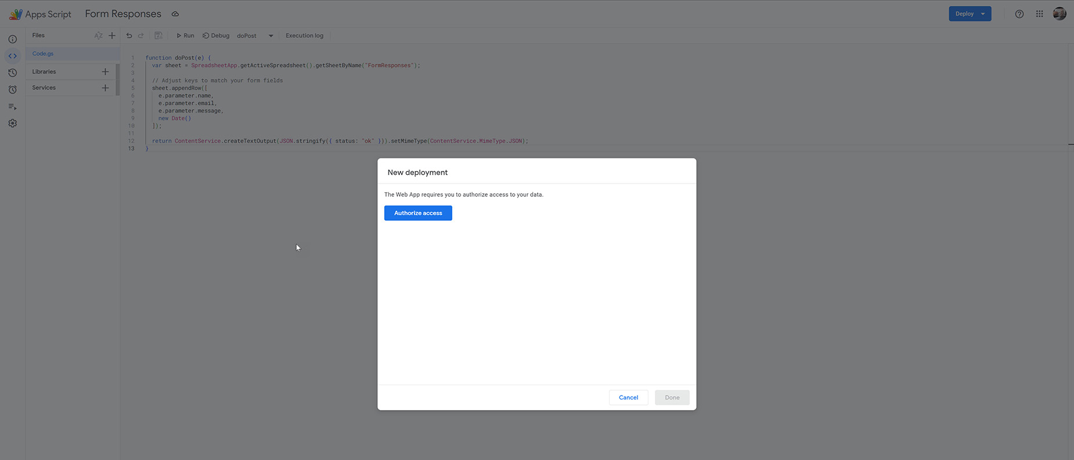Expand the doPost function selector dropdown
The height and width of the screenshot is (460, 1074).
tap(271, 36)
